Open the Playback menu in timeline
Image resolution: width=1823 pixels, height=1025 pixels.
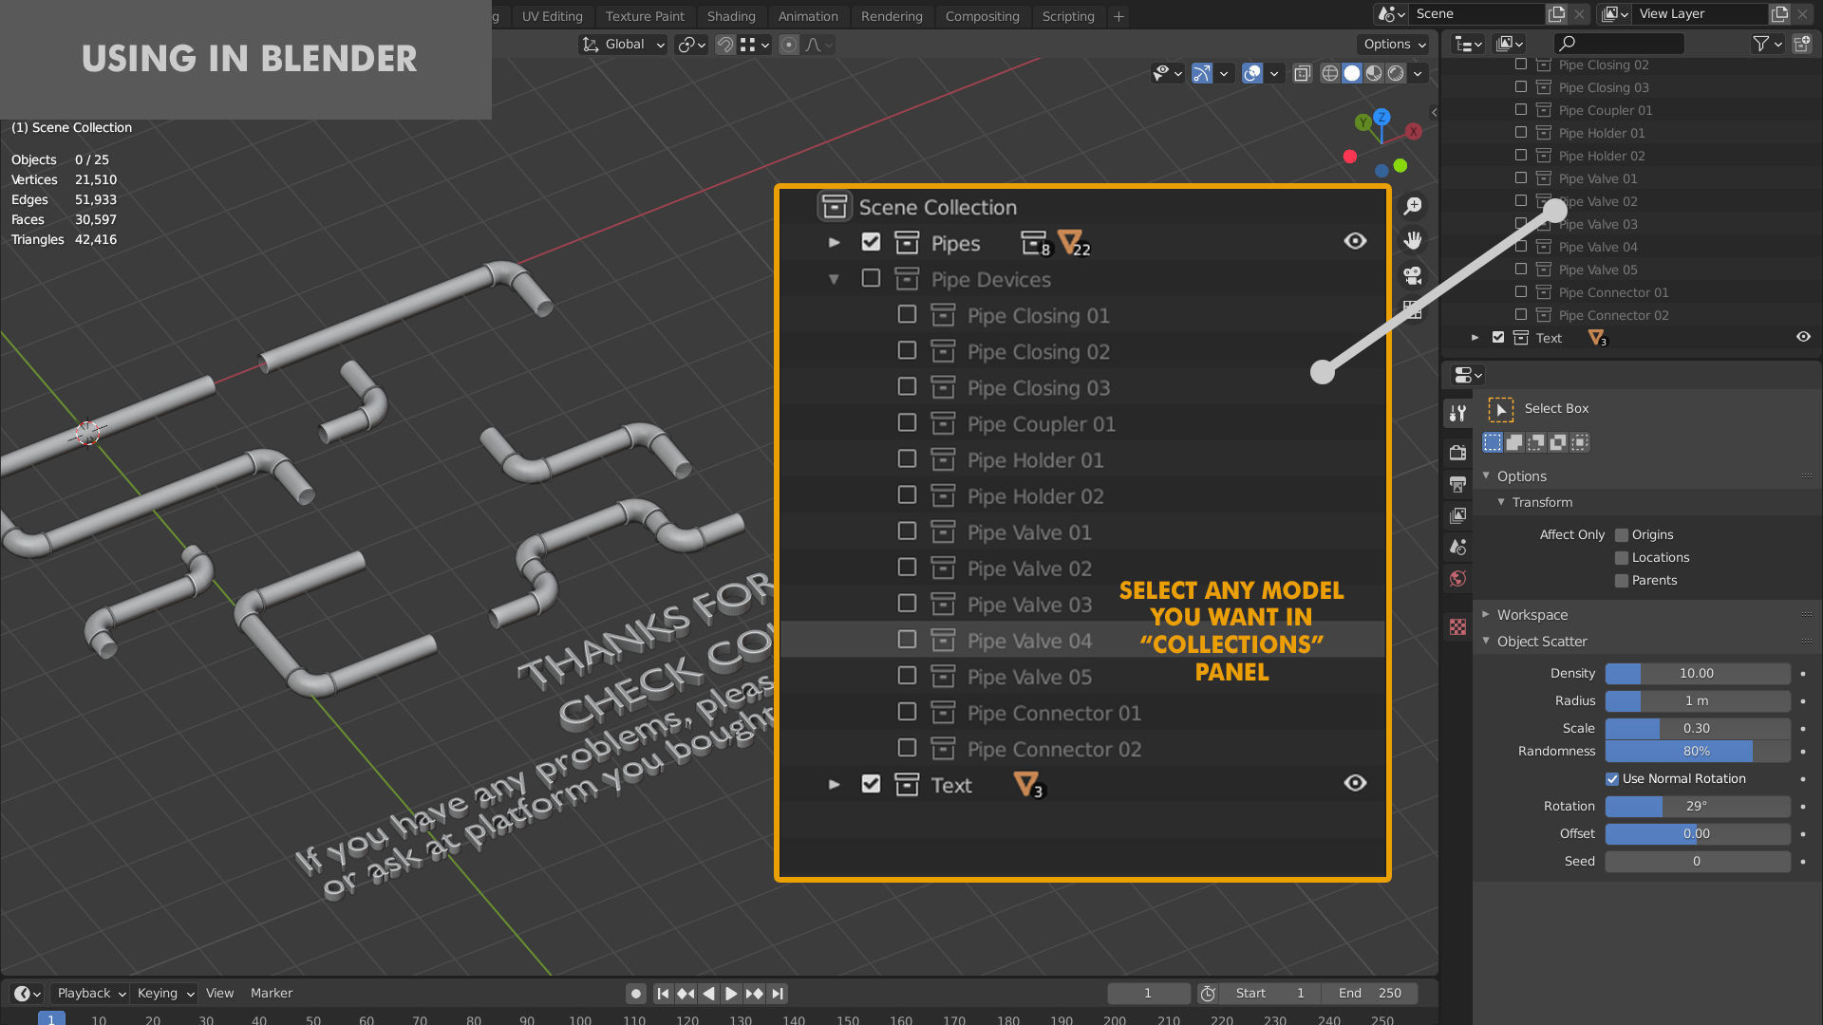[91, 994]
